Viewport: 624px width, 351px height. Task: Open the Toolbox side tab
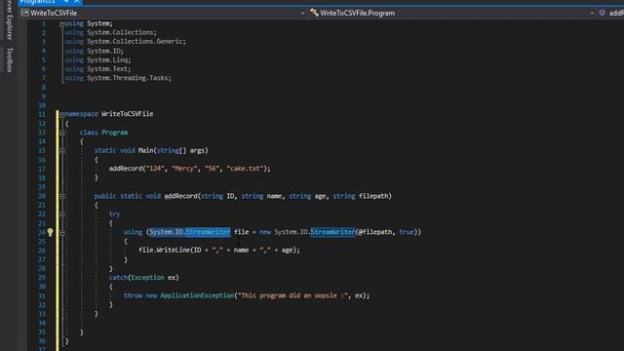click(x=9, y=59)
